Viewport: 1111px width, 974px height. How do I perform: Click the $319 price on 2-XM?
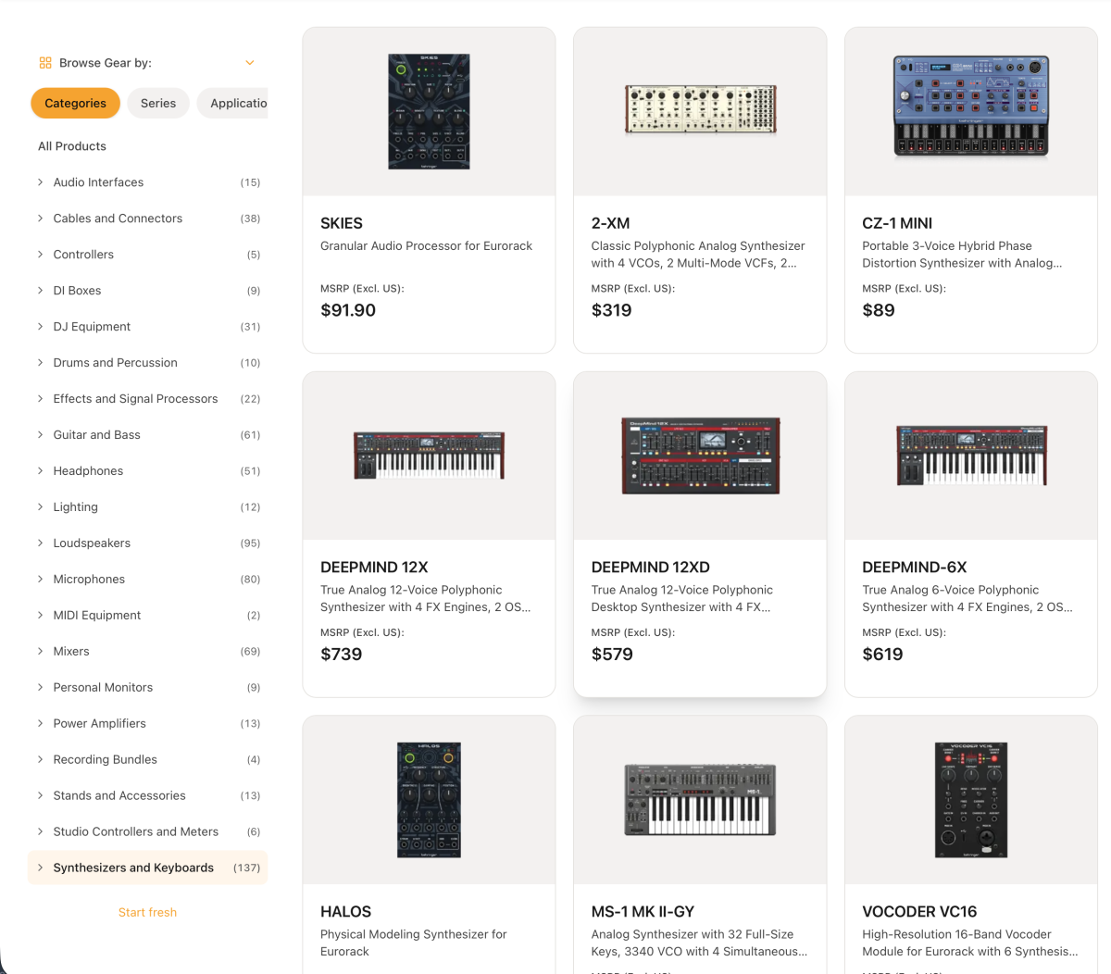611,310
